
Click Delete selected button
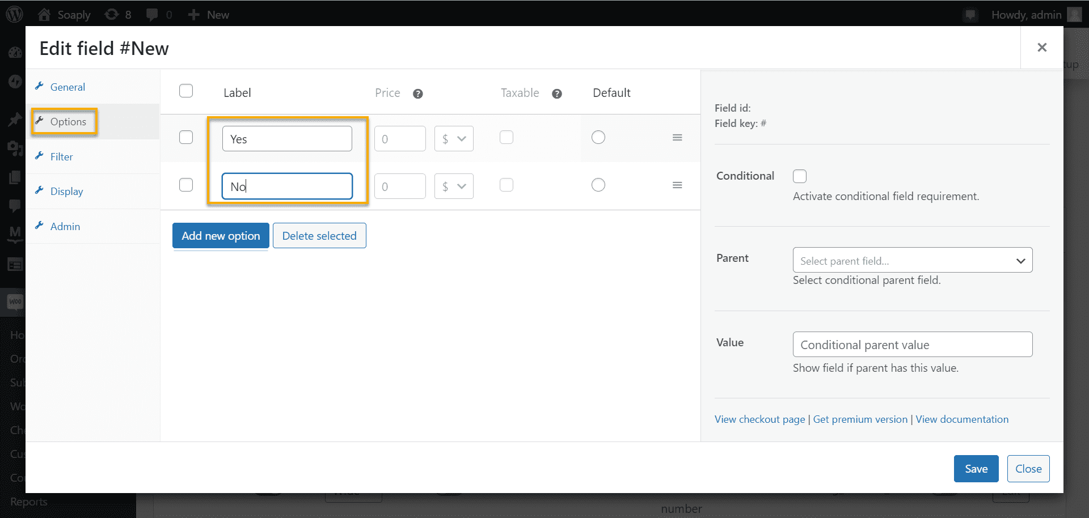pos(319,236)
